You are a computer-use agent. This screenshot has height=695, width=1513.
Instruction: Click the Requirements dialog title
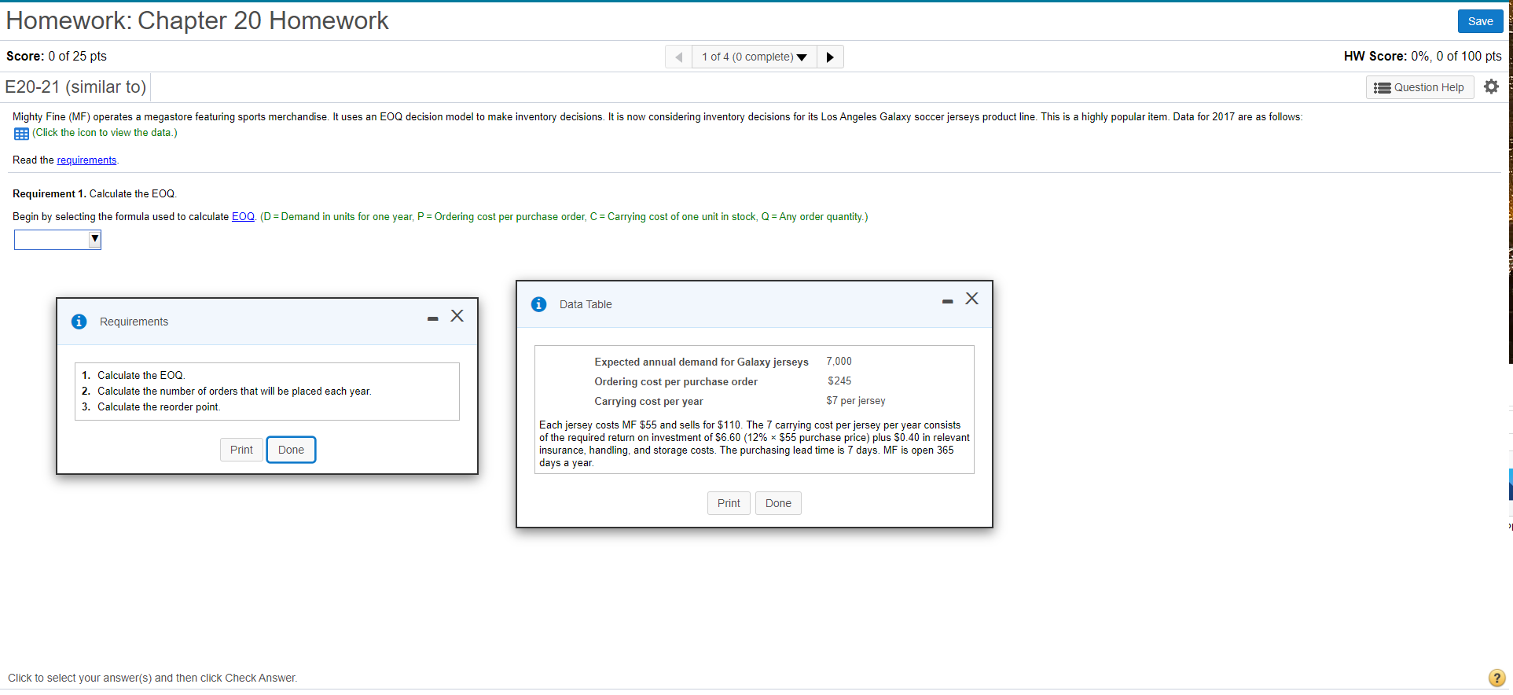click(134, 322)
